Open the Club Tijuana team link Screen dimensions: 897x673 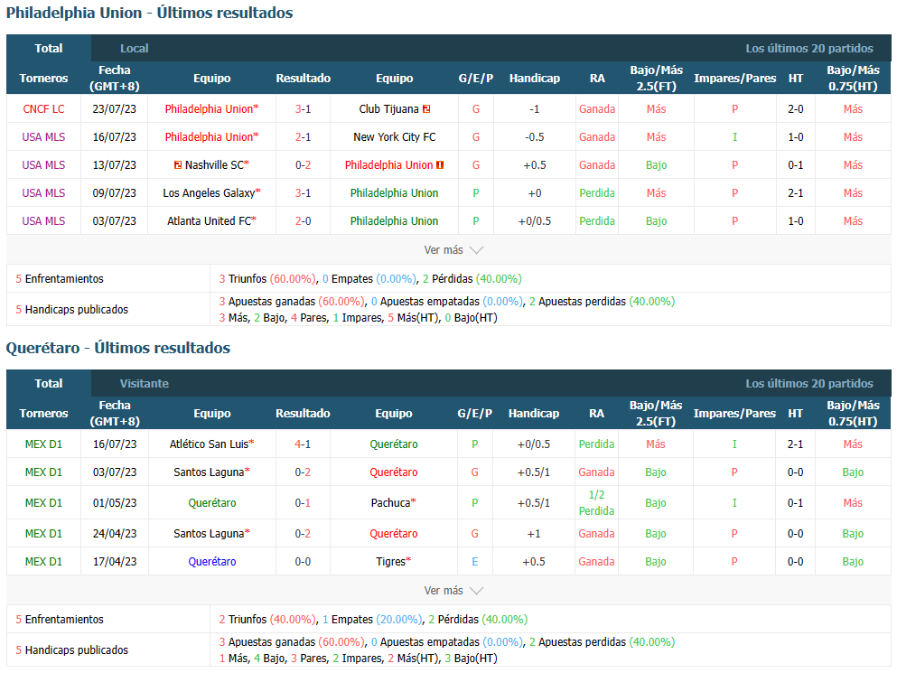389,108
